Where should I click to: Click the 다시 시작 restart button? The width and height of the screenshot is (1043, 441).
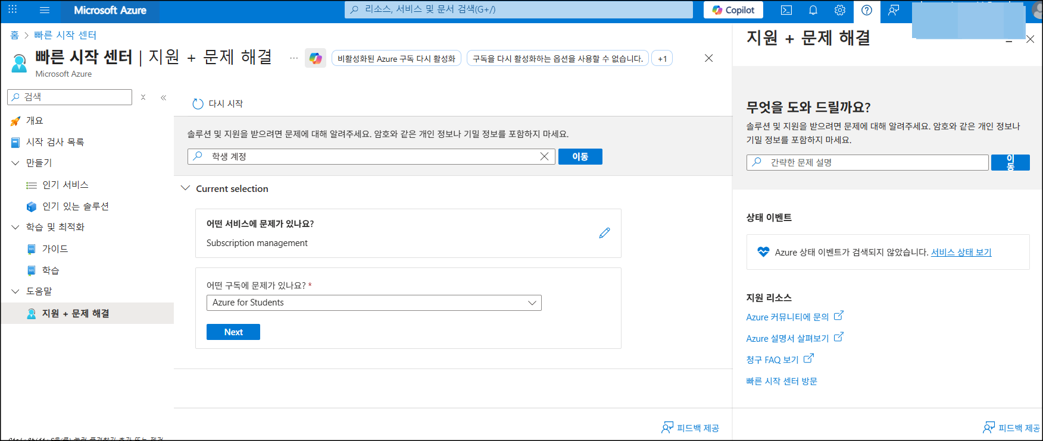218,104
